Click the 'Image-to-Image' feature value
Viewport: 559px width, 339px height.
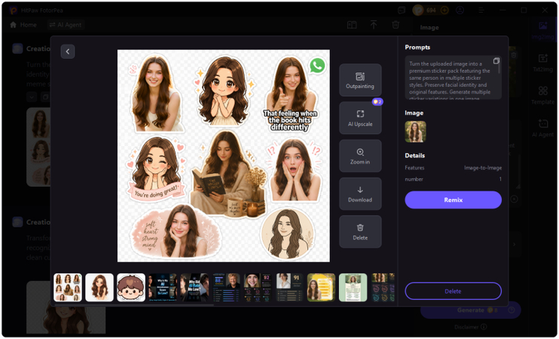tap(483, 168)
